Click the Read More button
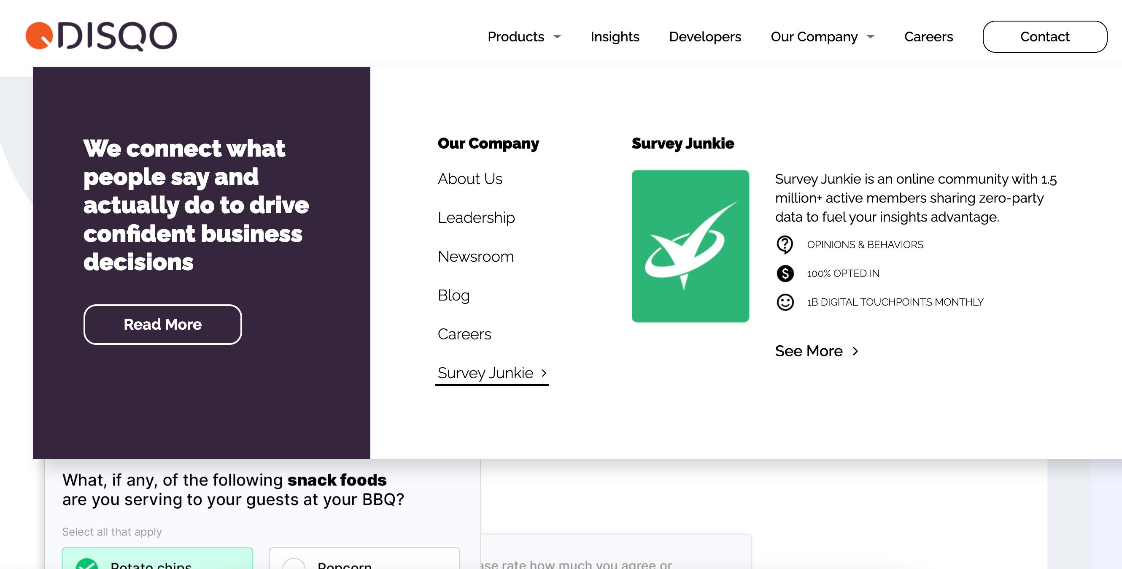The image size is (1122, 569). [162, 325]
